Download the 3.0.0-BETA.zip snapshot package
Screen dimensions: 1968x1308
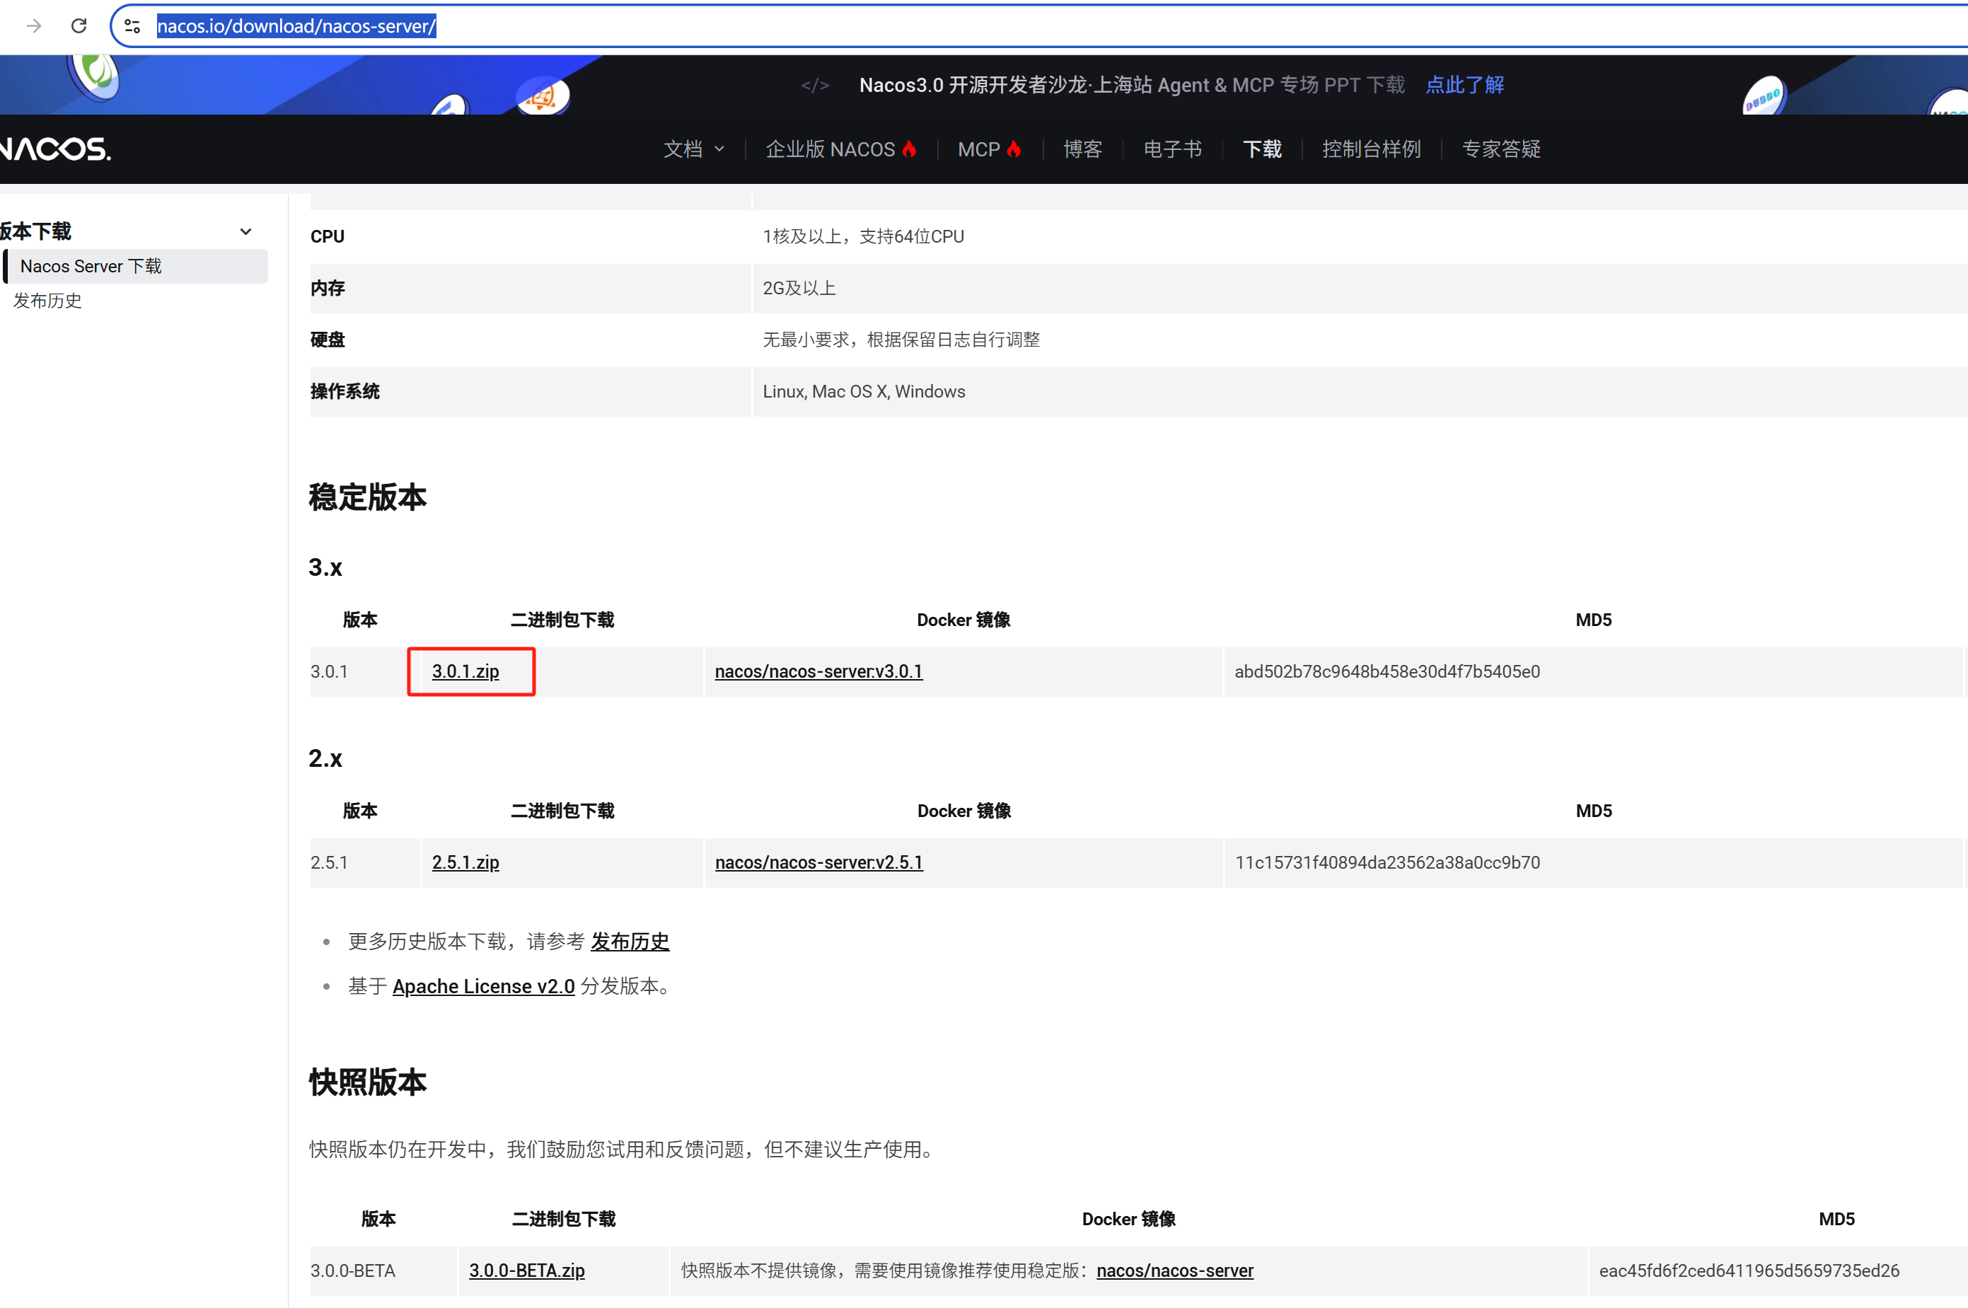[526, 1271]
